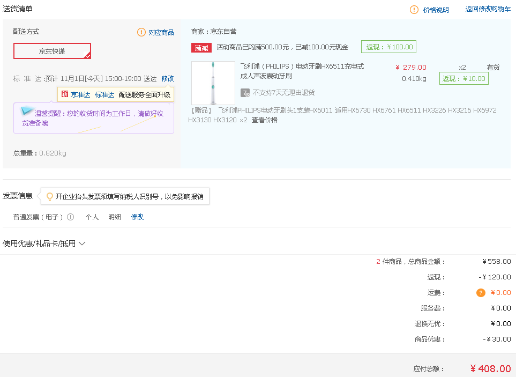Open the 对应商品 link
Image resolution: width=516 pixels, height=377 pixels.
tap(161, 32)
